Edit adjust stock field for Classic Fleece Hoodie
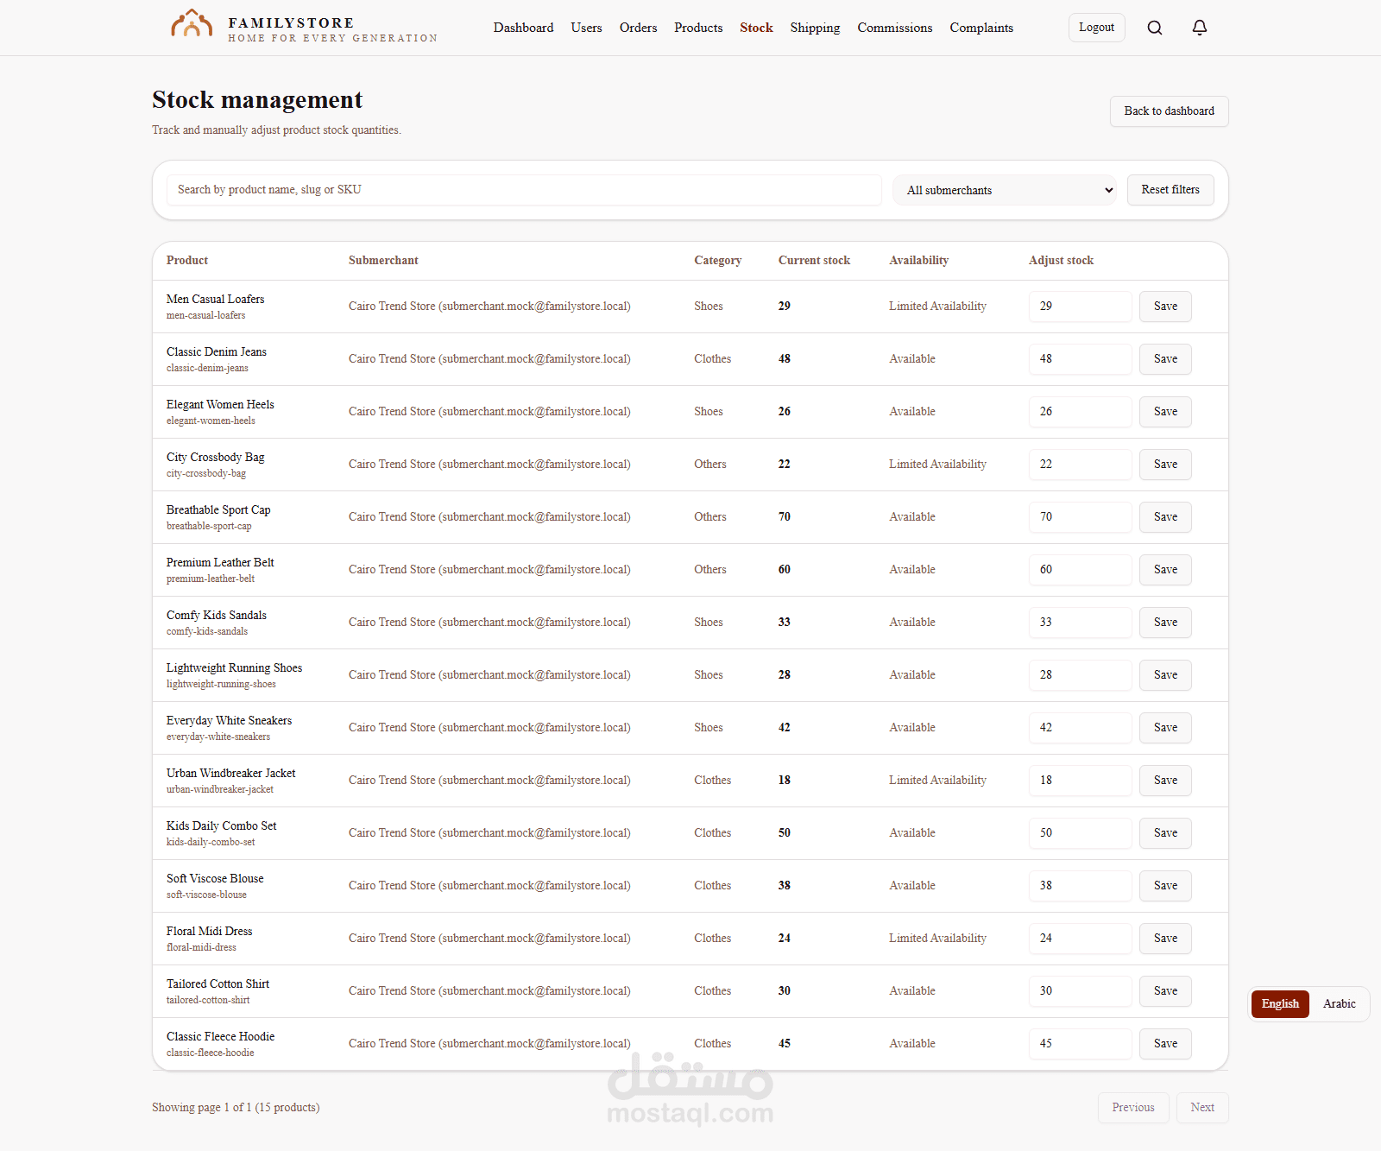 1080,1044
